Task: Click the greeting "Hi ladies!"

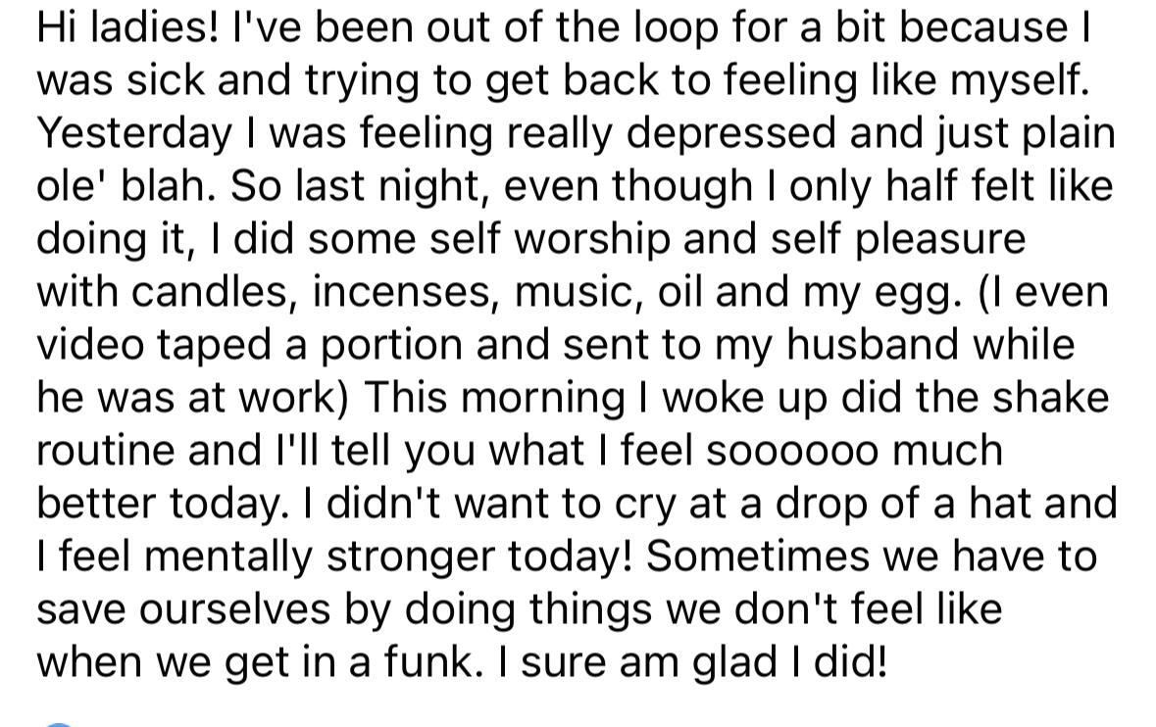Action: click(126, 27)
